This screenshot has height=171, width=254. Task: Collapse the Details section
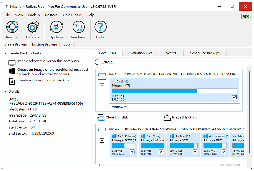5,91
